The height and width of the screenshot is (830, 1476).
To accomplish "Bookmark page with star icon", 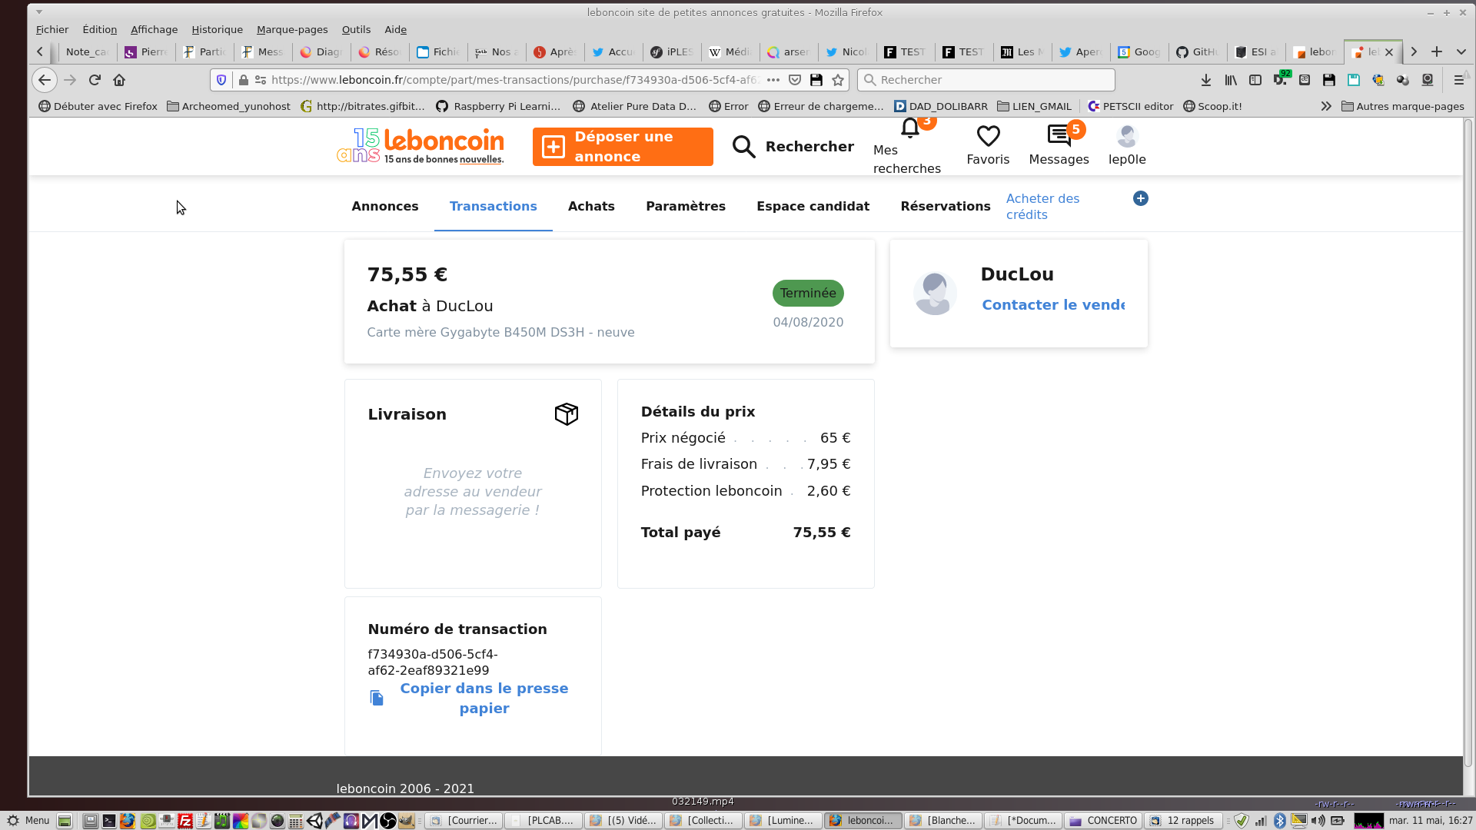I will point(838,80).
